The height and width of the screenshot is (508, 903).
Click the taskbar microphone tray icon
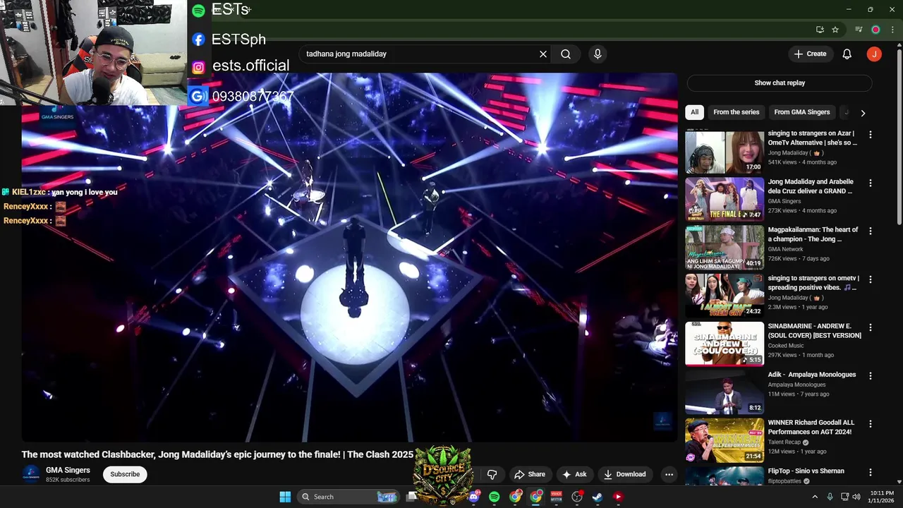coord(830,497)
